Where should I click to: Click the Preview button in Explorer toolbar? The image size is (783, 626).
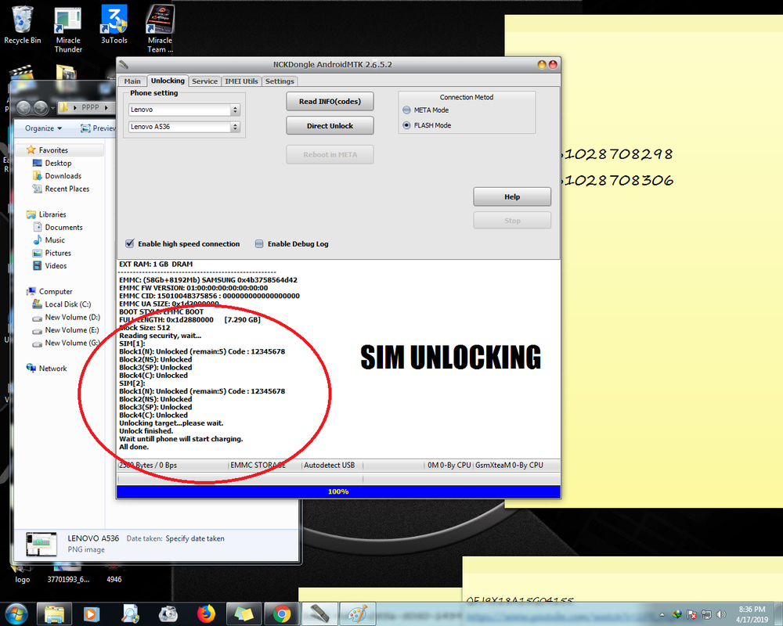pos(98,128)
